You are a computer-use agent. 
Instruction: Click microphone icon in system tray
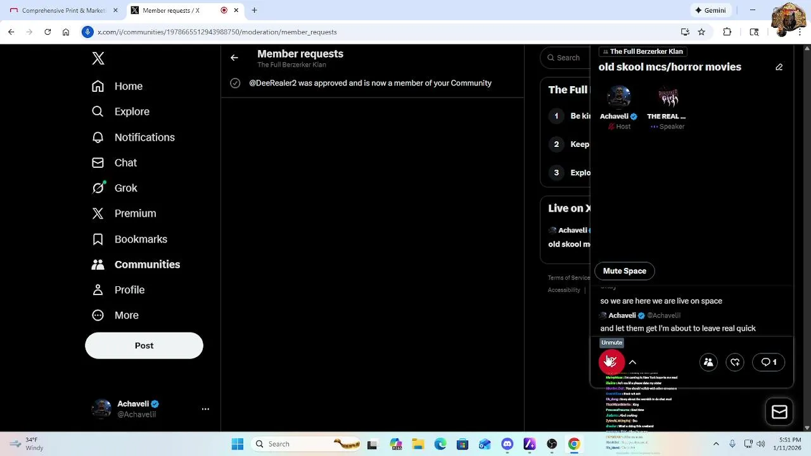tap(732, 444)
